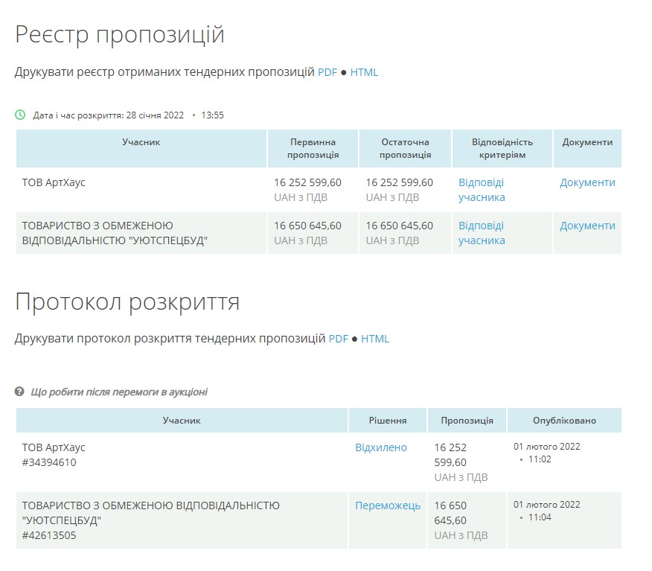
Task: Click the disclosure date 28 січня 2022 text
Action: click(x=155, y=115)
